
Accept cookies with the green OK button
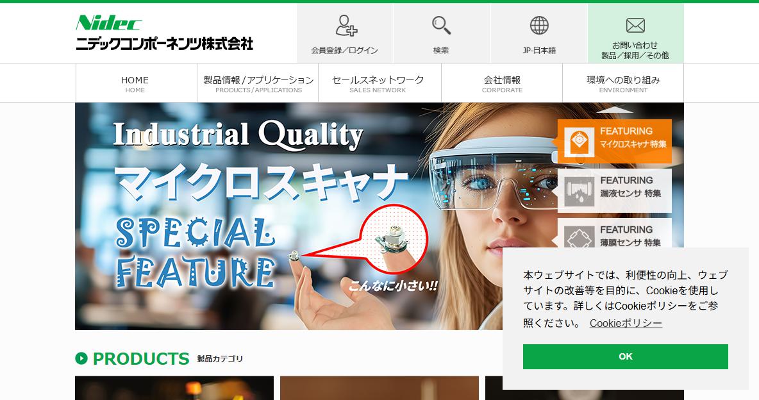626,356
